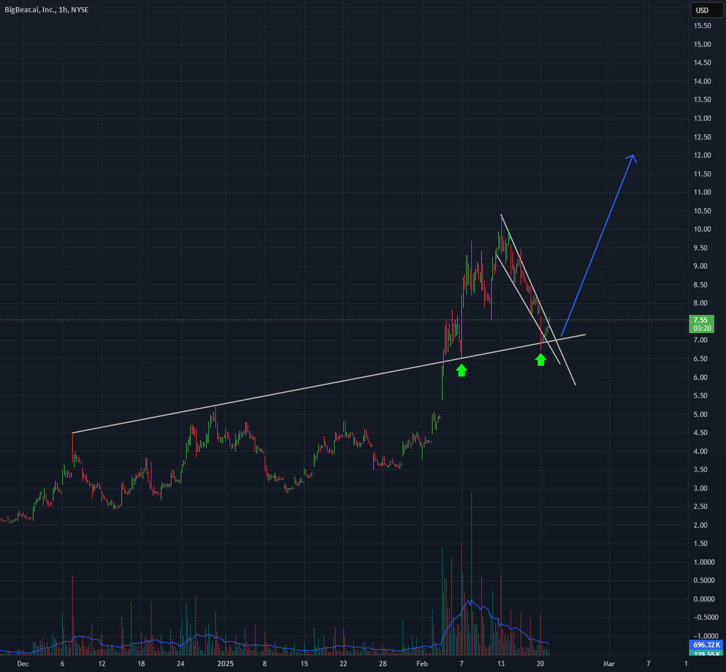Image resolution: width=726 pixels, height=672 pixels.
Task: Click the 15.00 price axis label
Action: click(702, 45)
